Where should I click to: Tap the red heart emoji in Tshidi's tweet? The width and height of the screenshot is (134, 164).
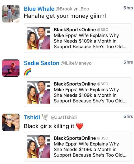click(x=80, y=126)
